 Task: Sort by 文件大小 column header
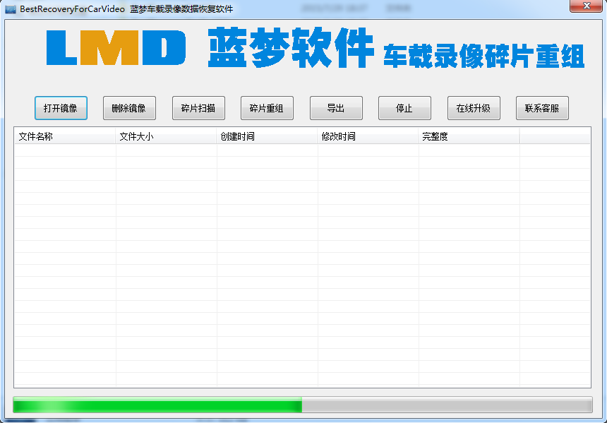pyautogui.click(x=166, y=136)
